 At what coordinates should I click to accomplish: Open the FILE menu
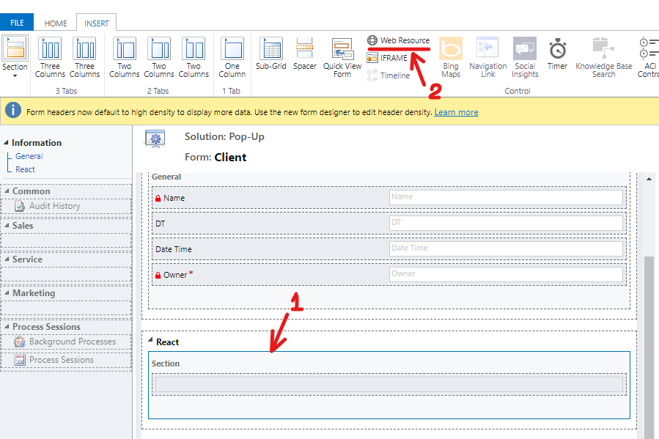pos(17,23)
